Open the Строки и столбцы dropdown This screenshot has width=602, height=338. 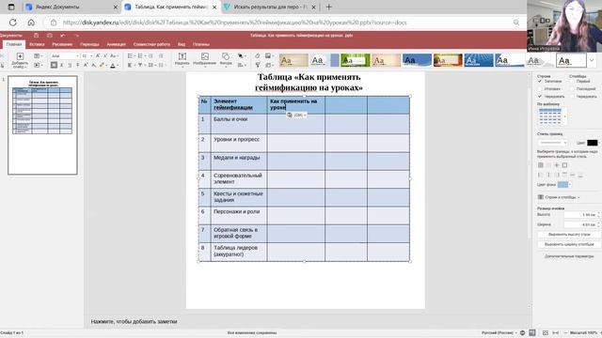point(559,197)
